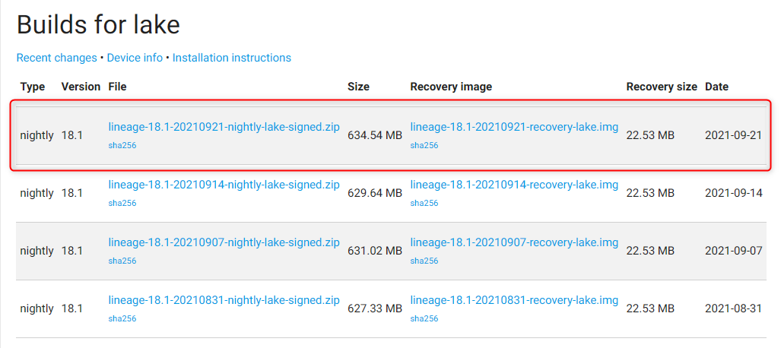781x348 pixels.
Task: Download lineage-18.1-20210907-recovery-lake.img
Action: pos(514,242)
